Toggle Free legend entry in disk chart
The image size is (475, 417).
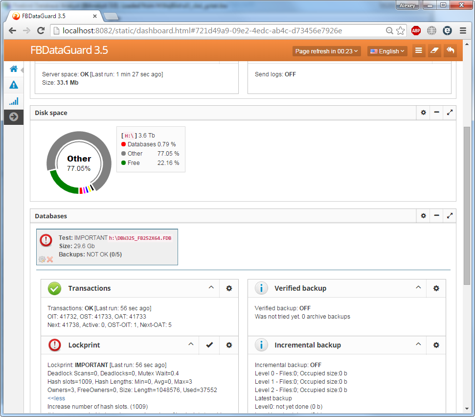pyautogui.click(x=134, y=163)
